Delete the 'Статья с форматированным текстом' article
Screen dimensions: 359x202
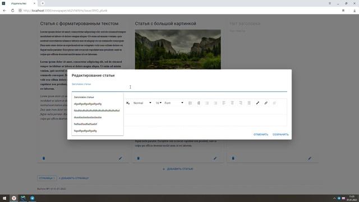click(44, 158)
